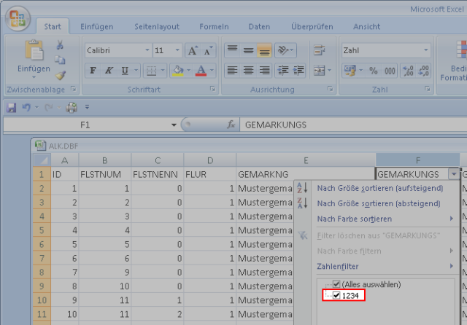Click the font color red A swatch

200,71
